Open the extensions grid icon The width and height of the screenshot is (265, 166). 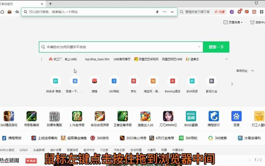tap(261, 12)
